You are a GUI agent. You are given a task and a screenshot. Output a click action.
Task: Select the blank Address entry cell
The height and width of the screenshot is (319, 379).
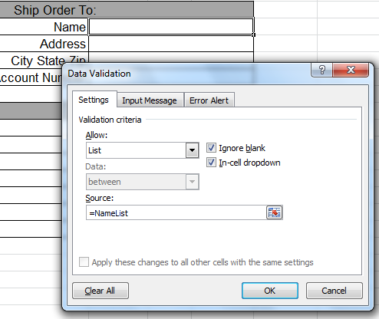pos(171,44)
